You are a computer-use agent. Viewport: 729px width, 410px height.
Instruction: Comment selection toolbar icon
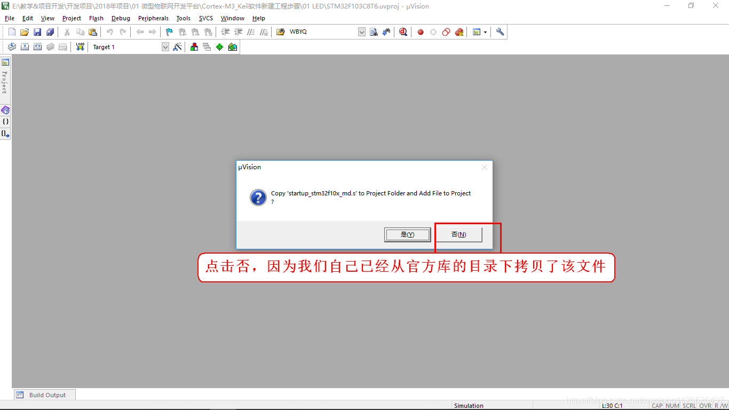(251, 32)
